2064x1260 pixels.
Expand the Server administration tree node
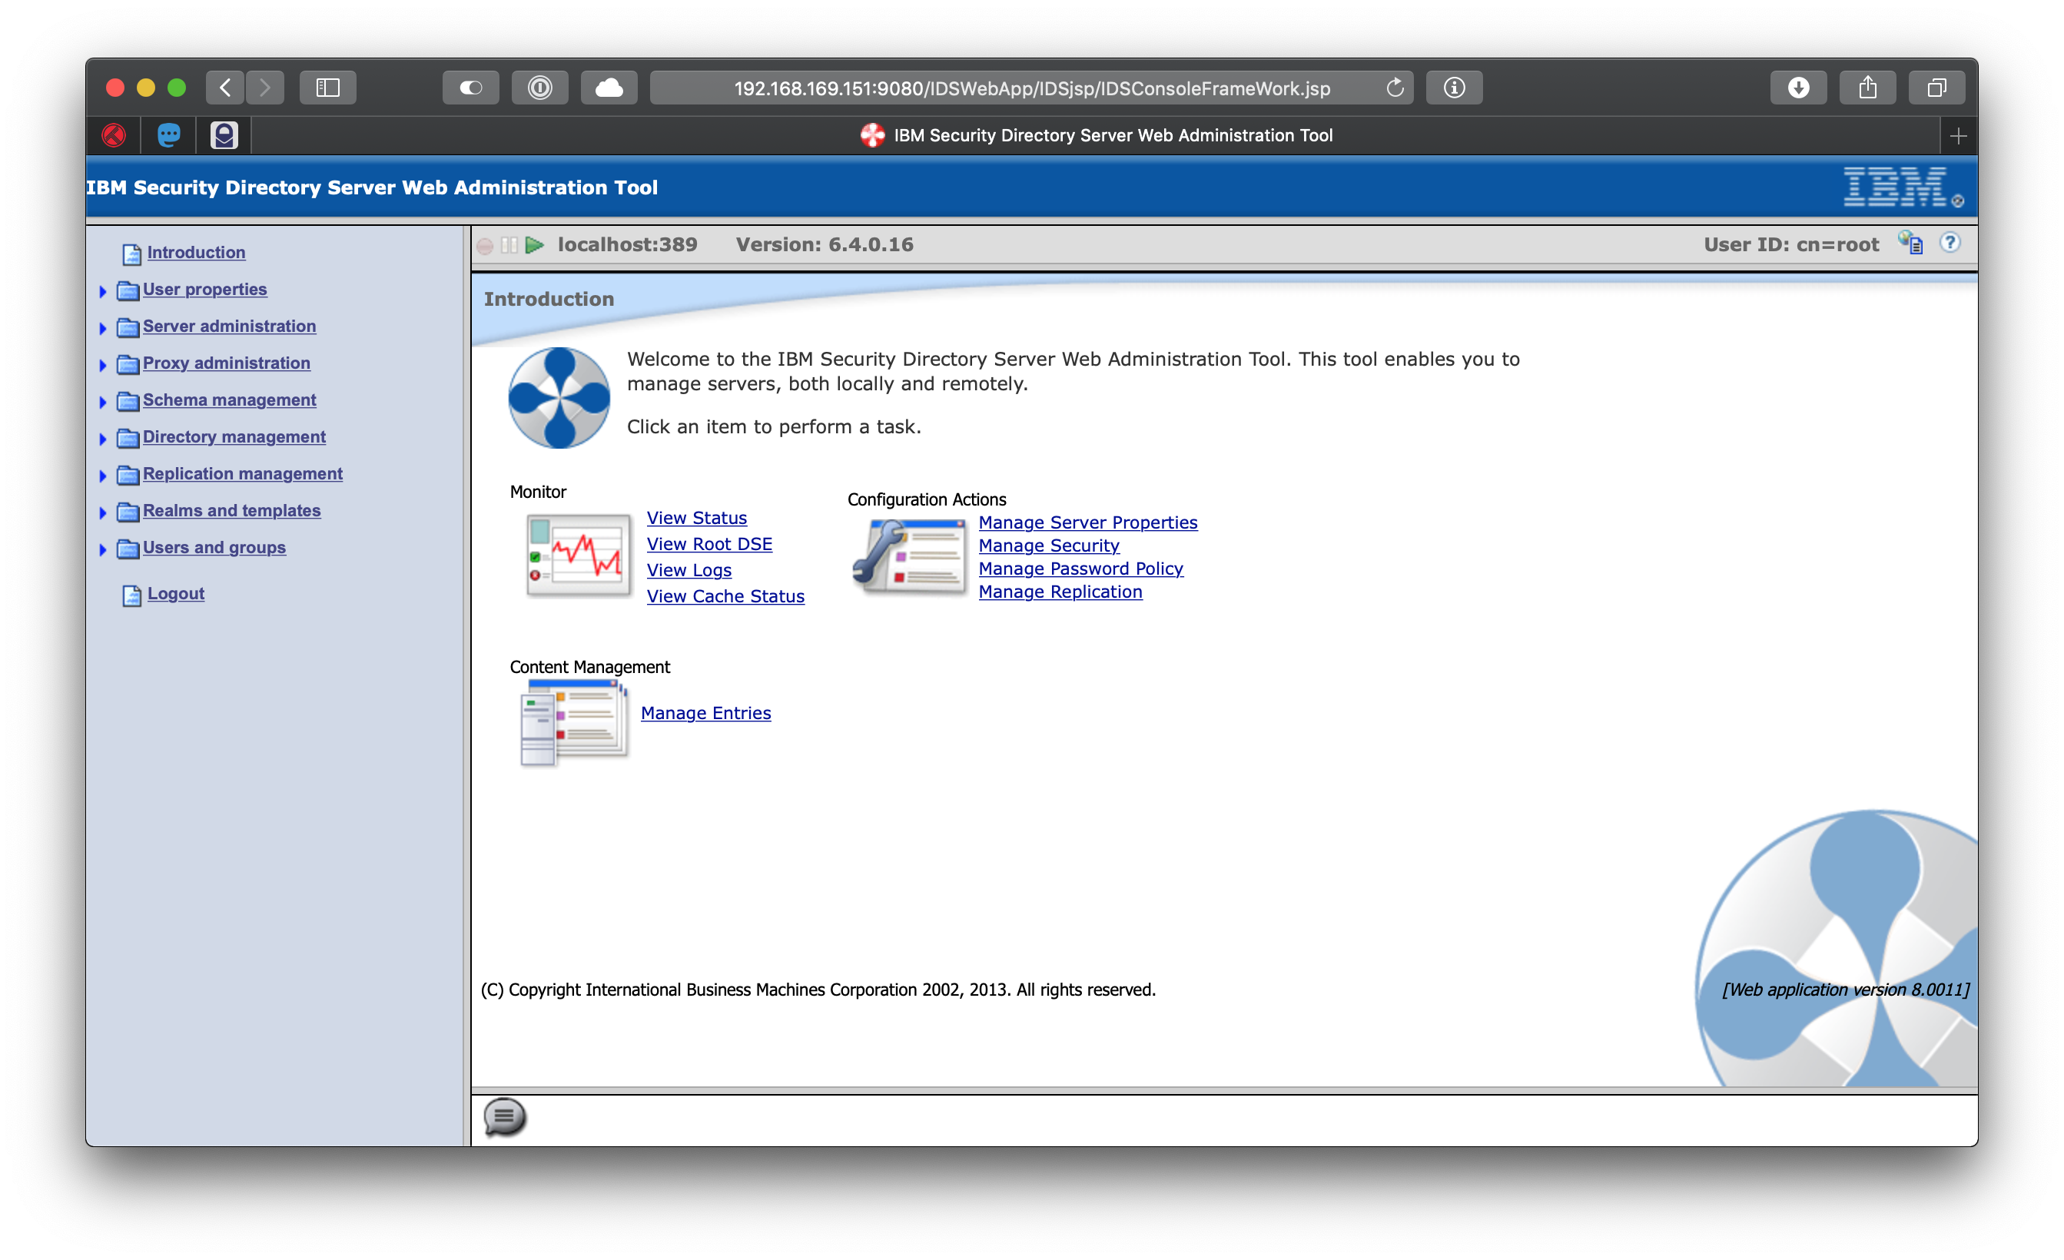click(x=103, y=327)
